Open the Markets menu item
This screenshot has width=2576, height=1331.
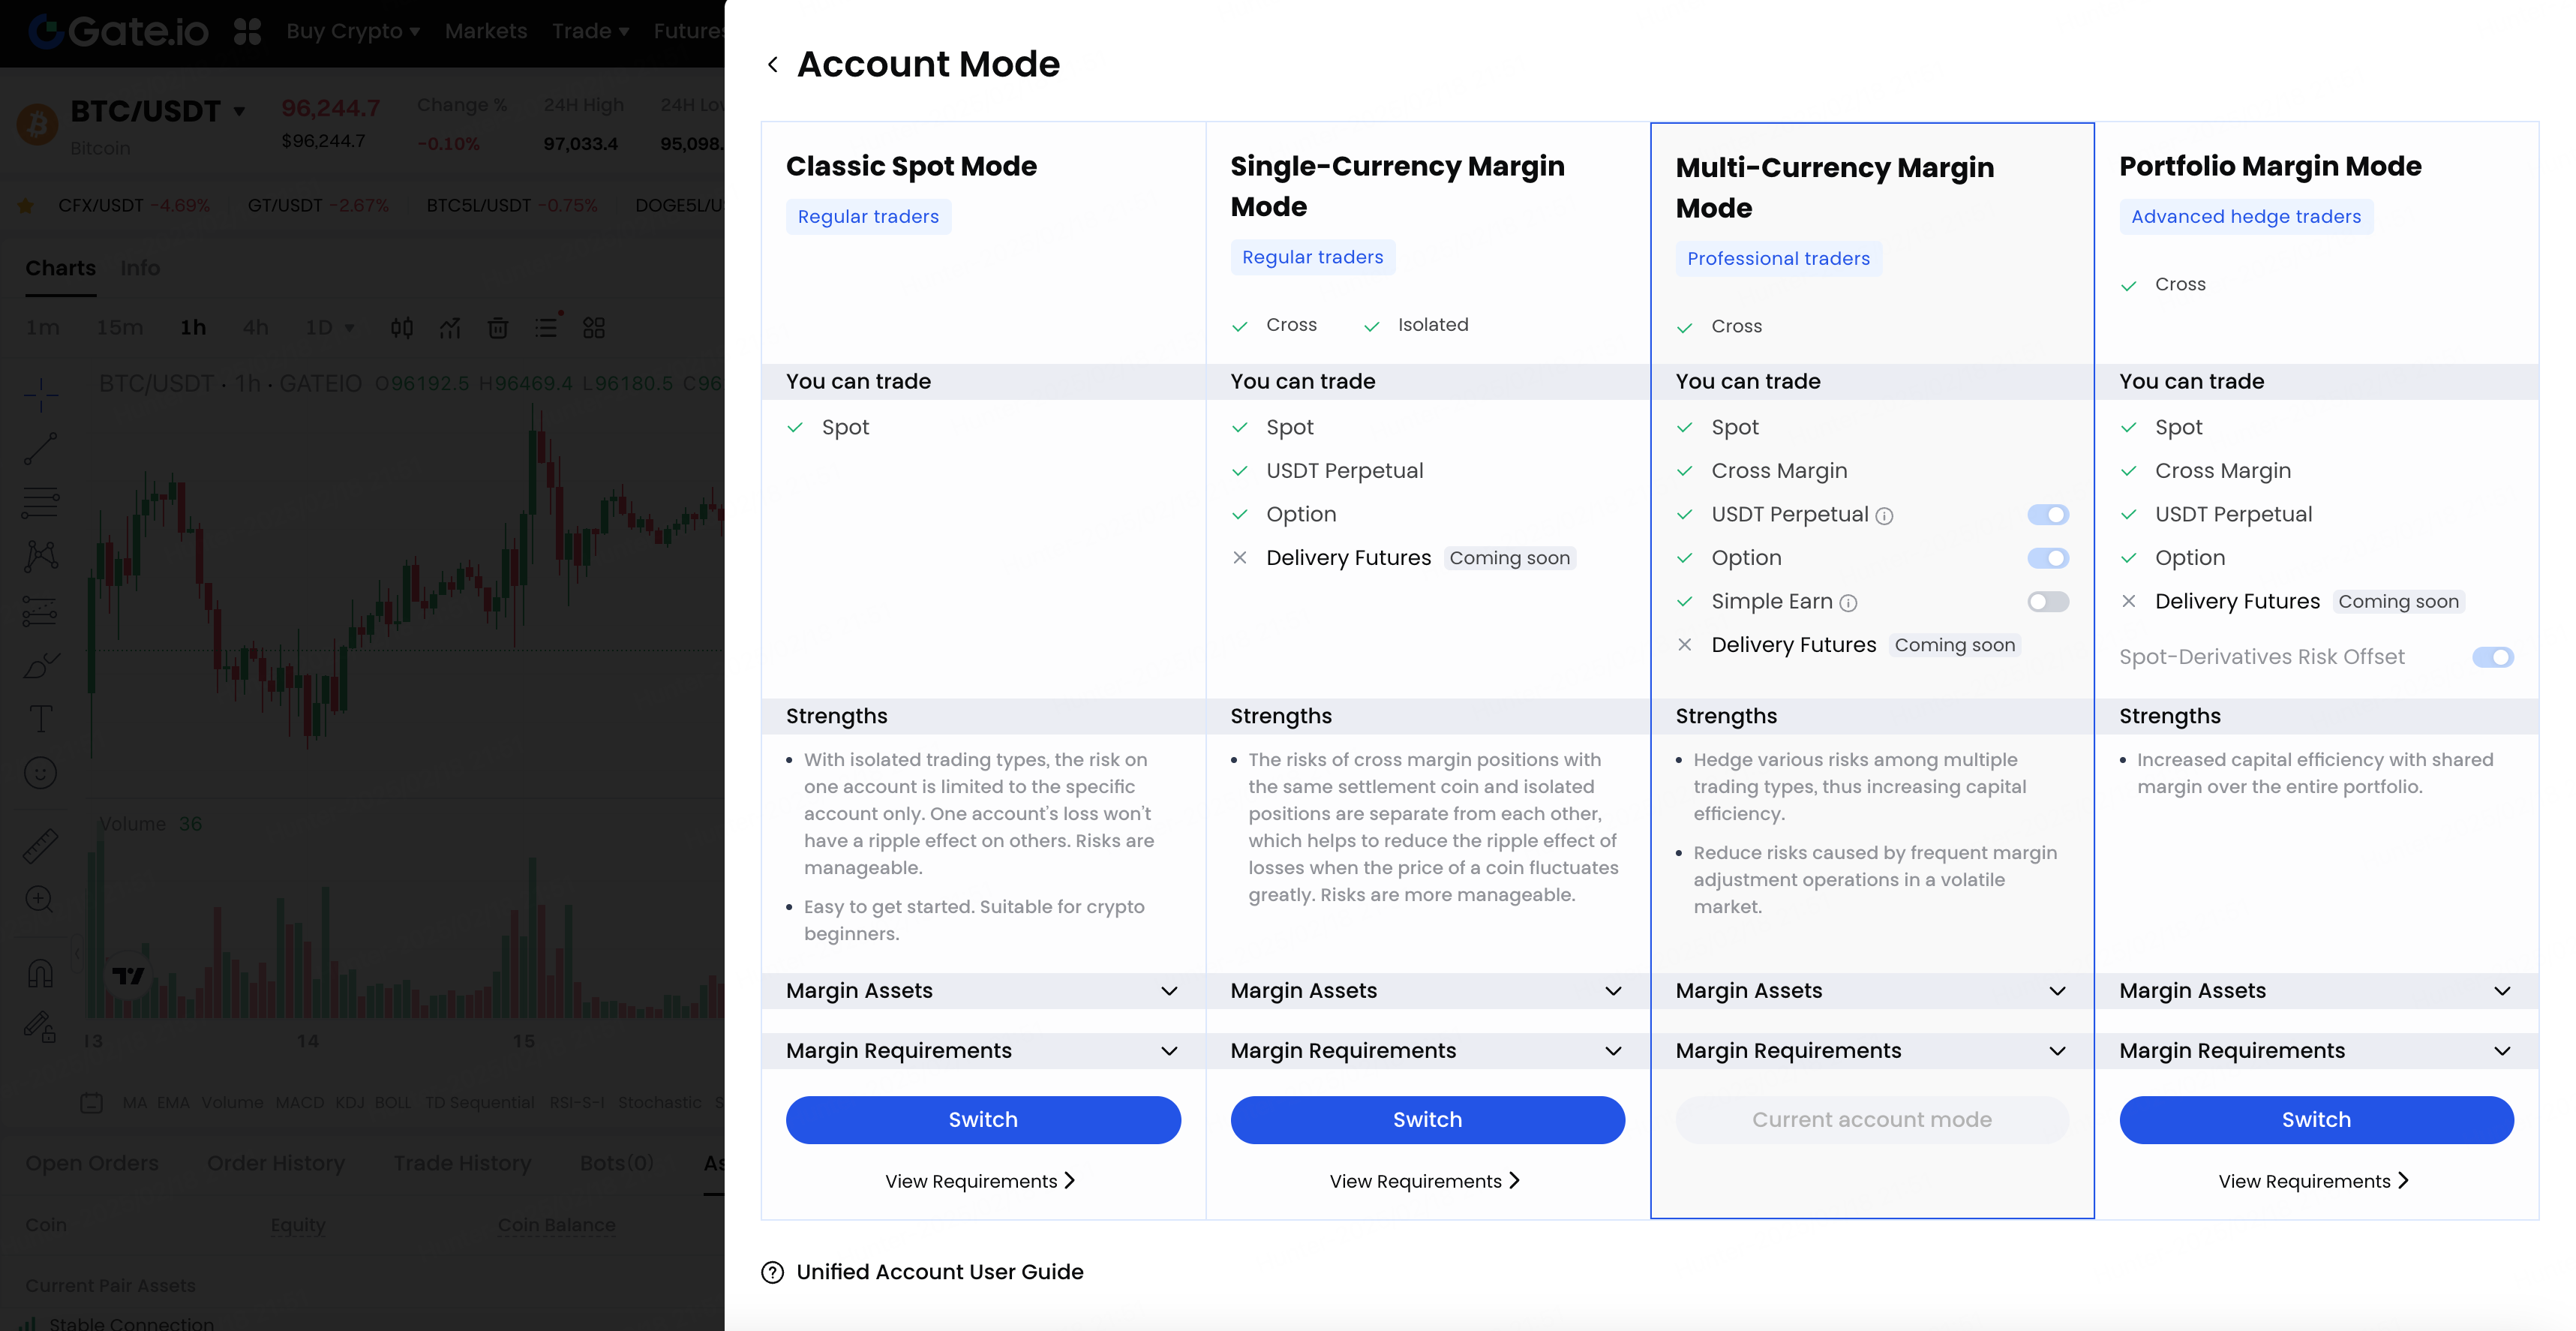[x=486, y=31]
